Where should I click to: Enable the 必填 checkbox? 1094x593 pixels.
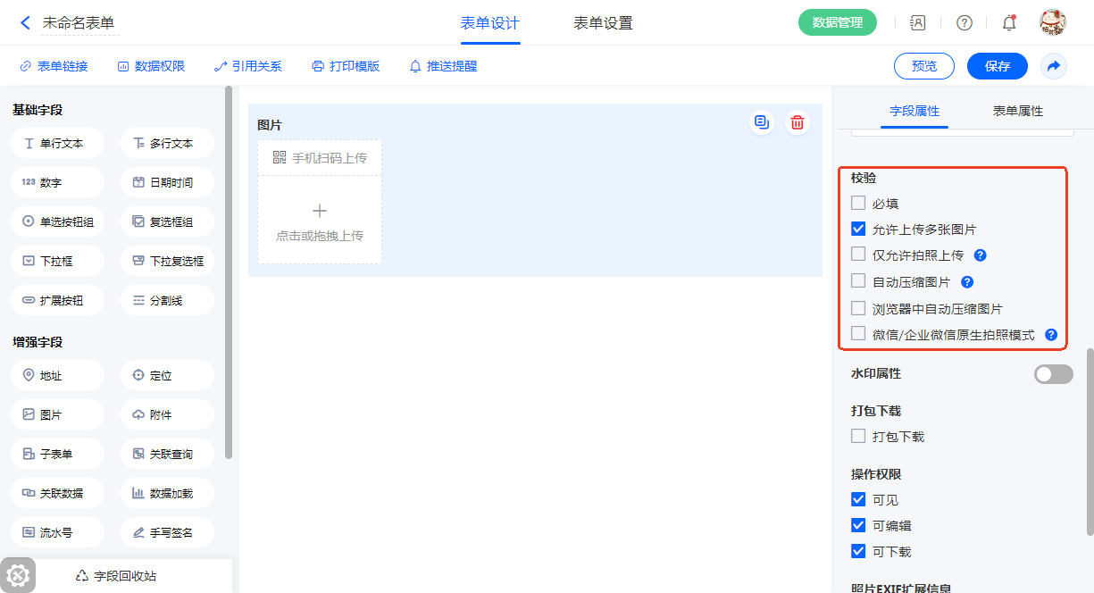[858, 204]
